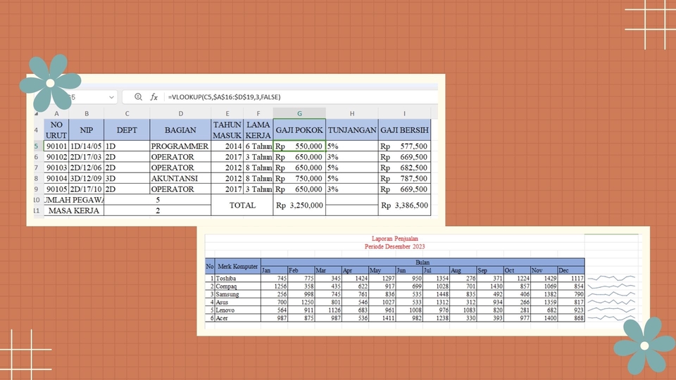Click the Bulan merged header
Image resolution: width=676 pixels, height=380 pixels.
[423, 262]
